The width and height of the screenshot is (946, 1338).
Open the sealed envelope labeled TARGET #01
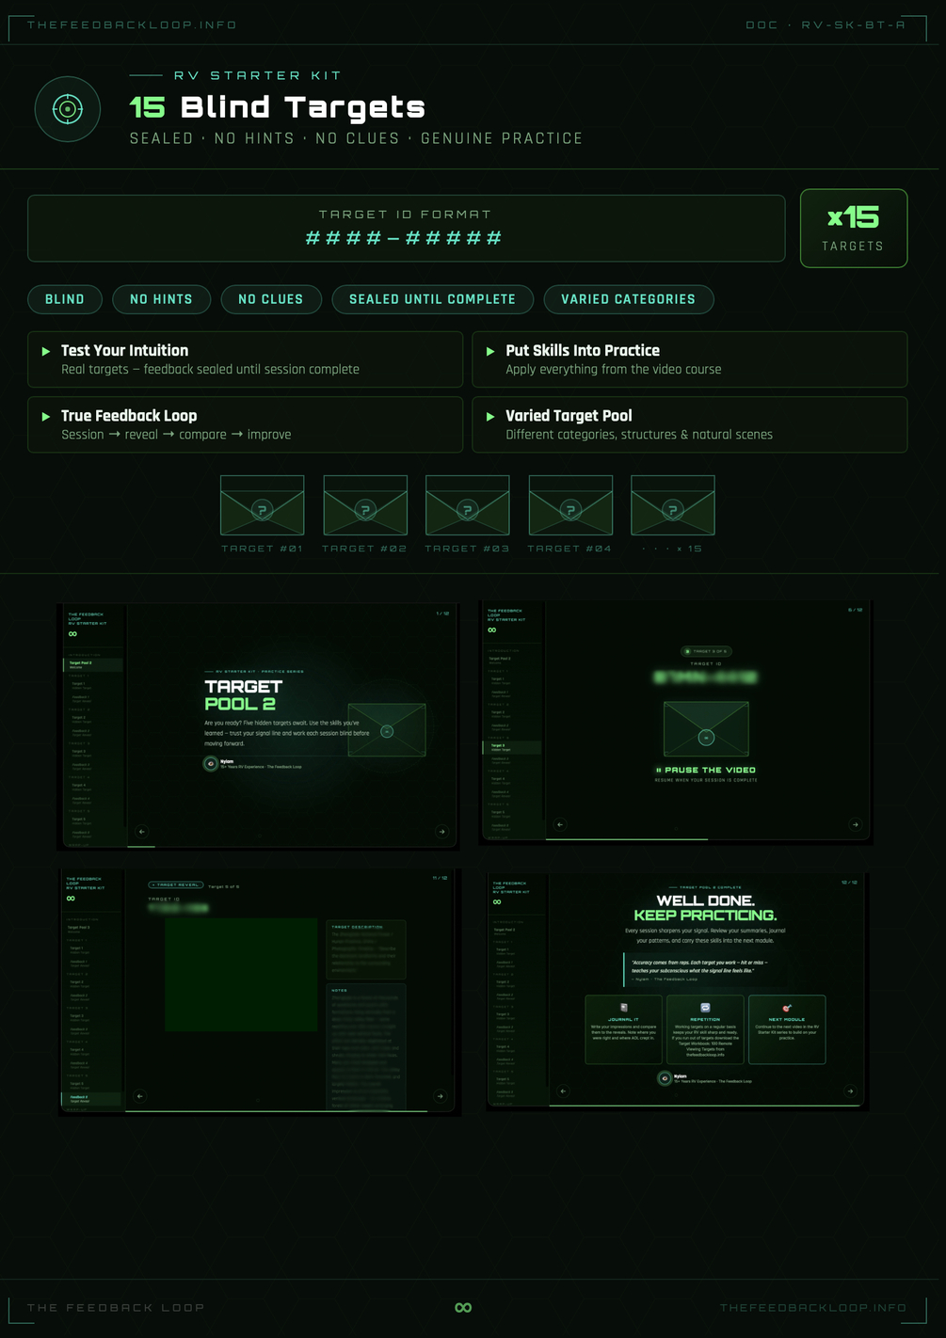pyautogui.click(x=262, y=505)
